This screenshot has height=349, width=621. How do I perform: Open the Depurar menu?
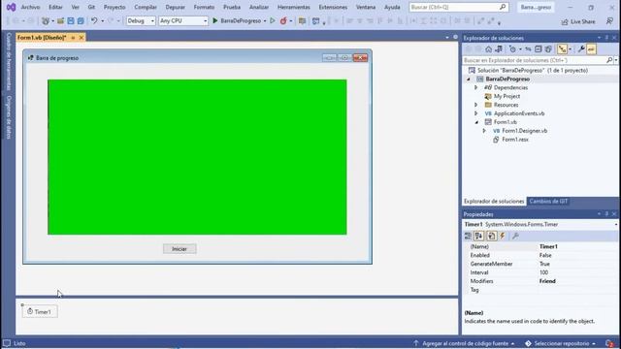[x=175, y=7]
